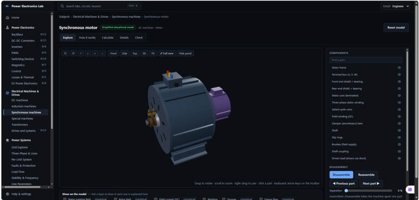The image size is (419, 200).
Task: Toggle Three-phase stator winding visibility
Action: 399,103
